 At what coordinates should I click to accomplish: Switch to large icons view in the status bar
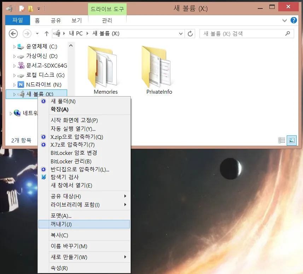click(291, 140)
